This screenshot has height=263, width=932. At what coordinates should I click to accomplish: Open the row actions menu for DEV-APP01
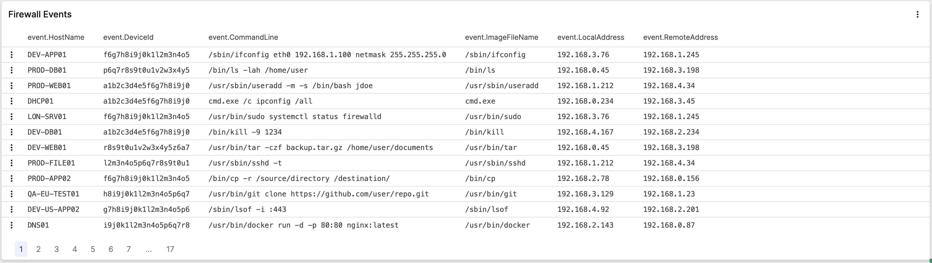(12, 55)
